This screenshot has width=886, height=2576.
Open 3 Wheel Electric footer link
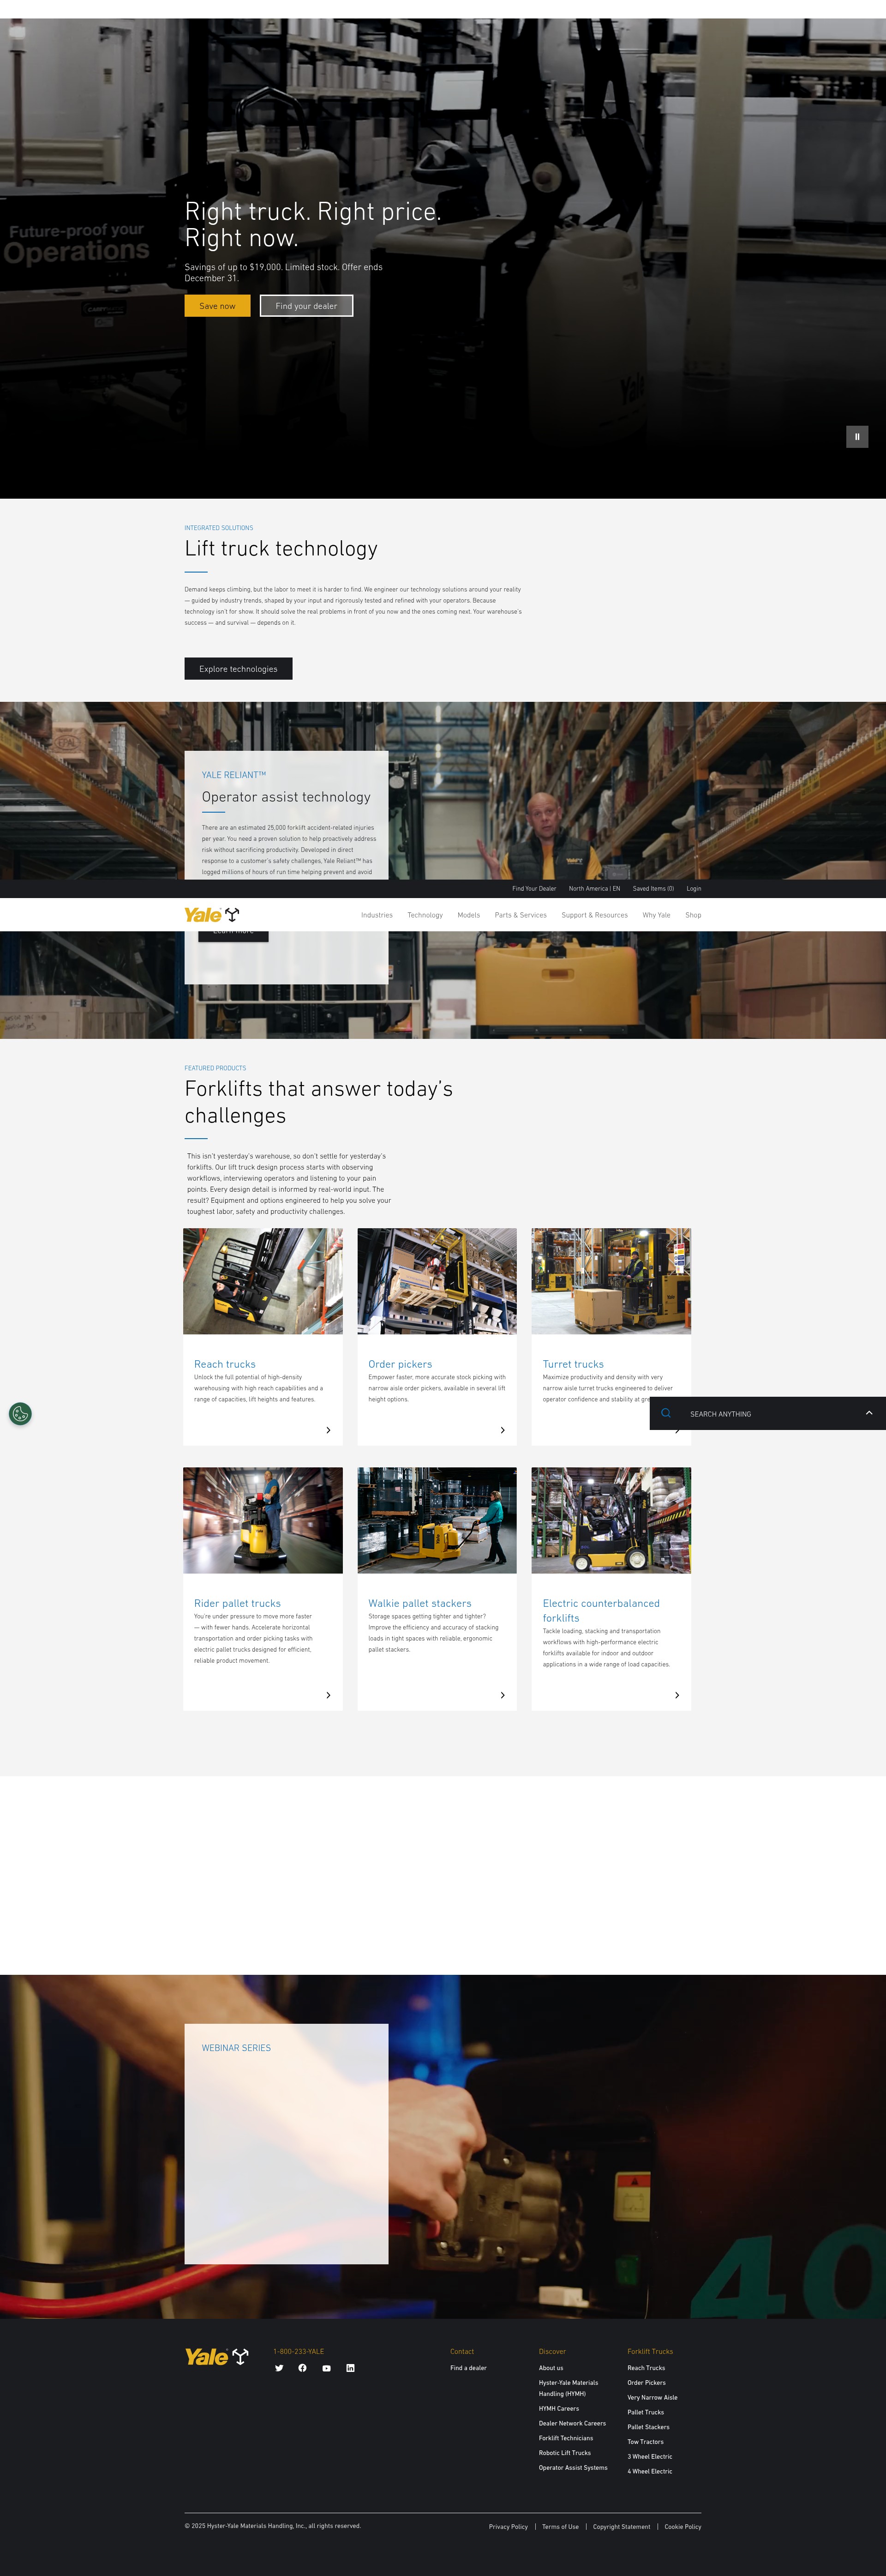pos(649,2456)
